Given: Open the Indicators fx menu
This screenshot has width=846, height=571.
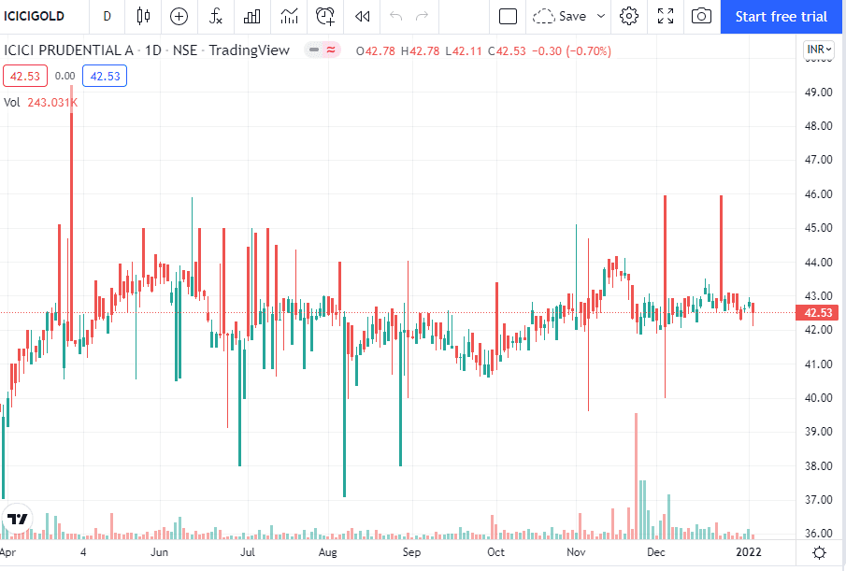Looking at the screenshot, I should (x=216, y=16).
